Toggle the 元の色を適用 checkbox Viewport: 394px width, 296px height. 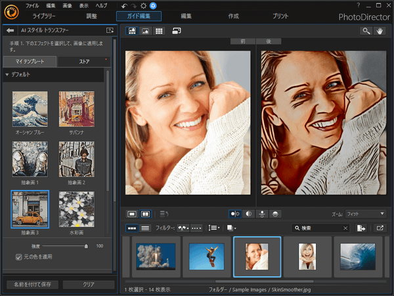(19, 257)
